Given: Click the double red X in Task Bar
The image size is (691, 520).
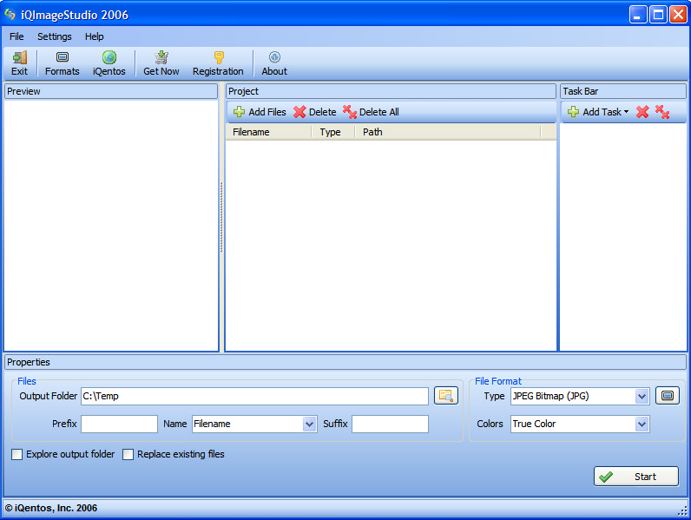Looking at the screenshot, I should (662, 112).
